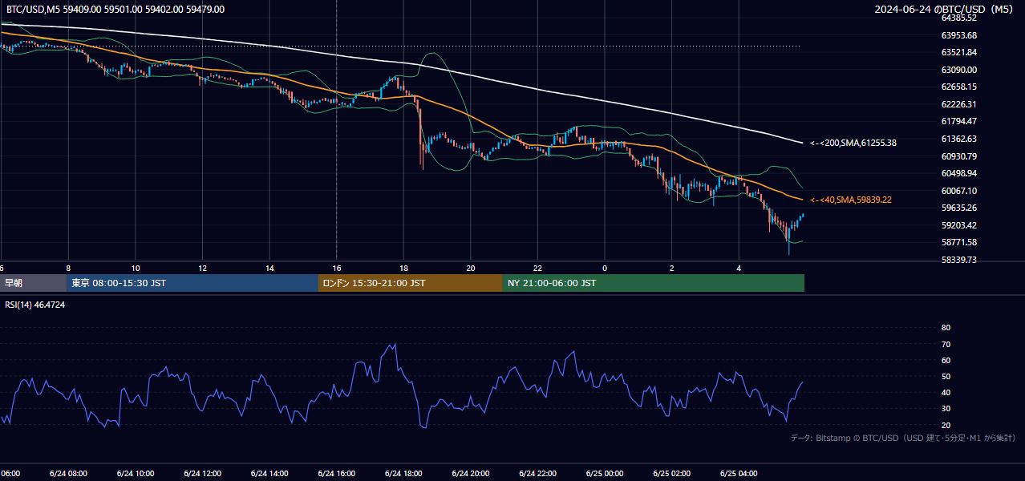The height and width of the screenshot is (481, 1025).
Task: Click bottom date label 6/24 10:00
Action: [136, 473]
